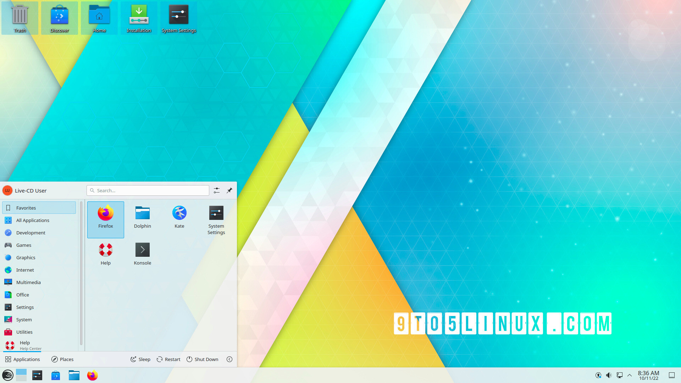Open the updates tray icon
681x383 pixels.
598,375
